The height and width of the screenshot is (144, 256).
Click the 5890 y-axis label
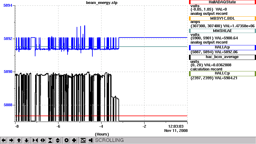[x=8, y=72]
